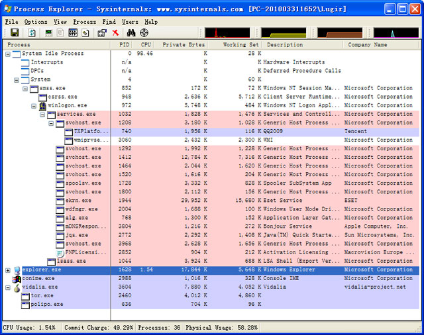Click the crosshair Find Window's Process icon
The image size is (424, 335).
144,32
